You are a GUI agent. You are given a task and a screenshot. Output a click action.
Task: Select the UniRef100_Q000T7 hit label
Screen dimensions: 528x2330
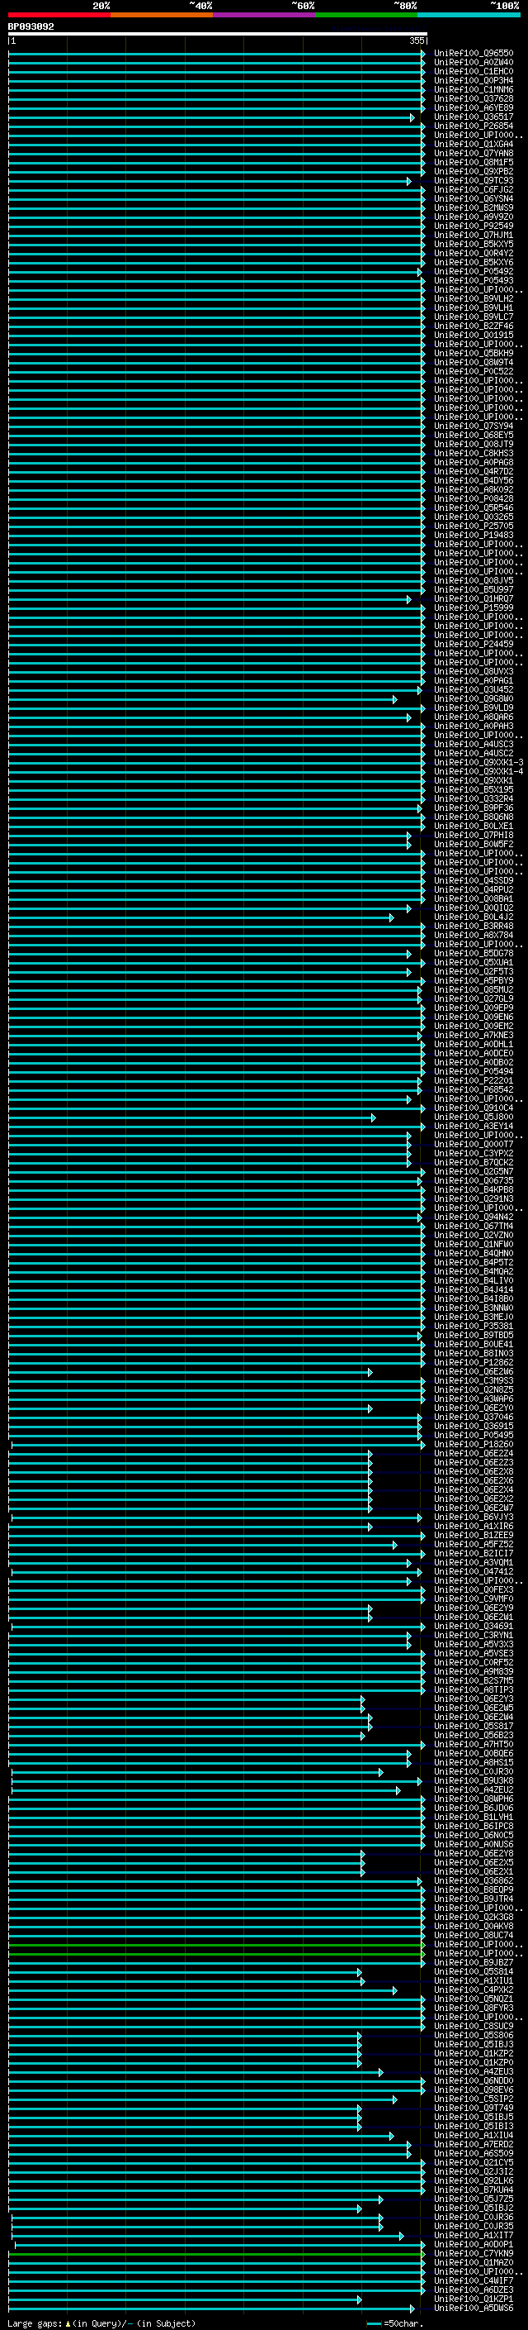pyautogui.click(x=473, y=1145)
